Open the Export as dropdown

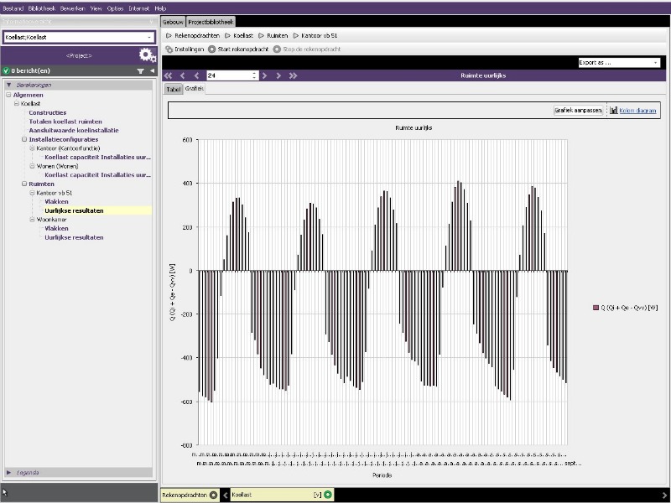pyautogui.click(x=619, y=63)
